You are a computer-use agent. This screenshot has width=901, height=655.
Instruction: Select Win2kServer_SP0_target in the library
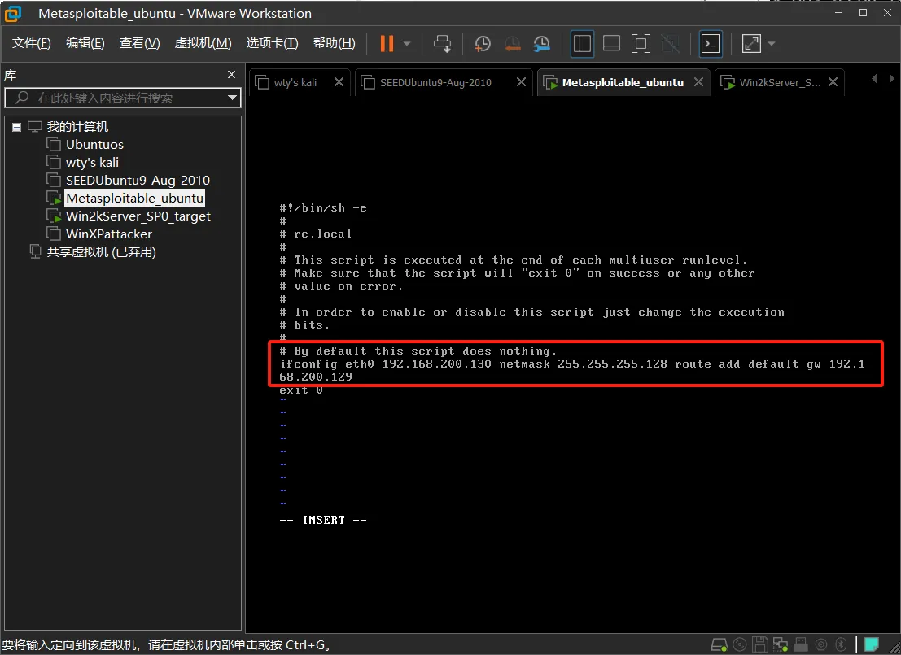coord(138,216)
